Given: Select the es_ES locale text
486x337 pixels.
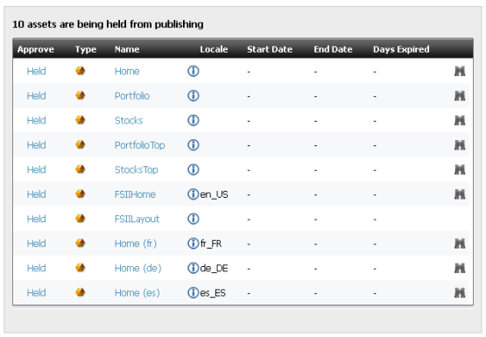Looking at the screenshot, I should [213, 293].
